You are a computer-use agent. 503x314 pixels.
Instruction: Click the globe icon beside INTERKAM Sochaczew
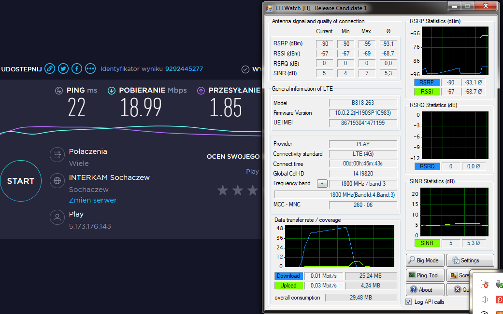pos(57,181)
